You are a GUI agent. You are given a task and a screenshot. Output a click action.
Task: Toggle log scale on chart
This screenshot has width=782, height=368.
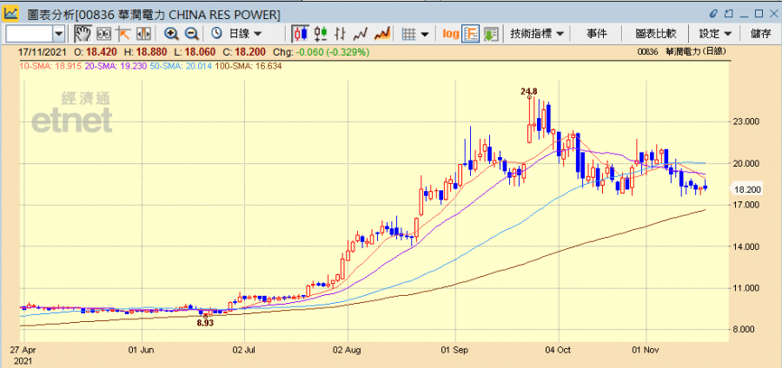pyautogui.click(x=450, y=34)
